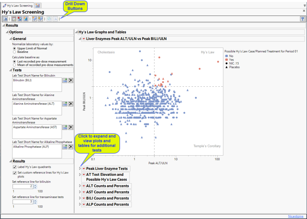Select Bilirubin (BILI) in the bilirubin test list
307x219 pixels.
22,80
